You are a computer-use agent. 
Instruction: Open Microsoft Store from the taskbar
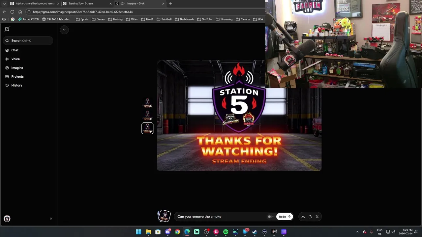(158, 232)
